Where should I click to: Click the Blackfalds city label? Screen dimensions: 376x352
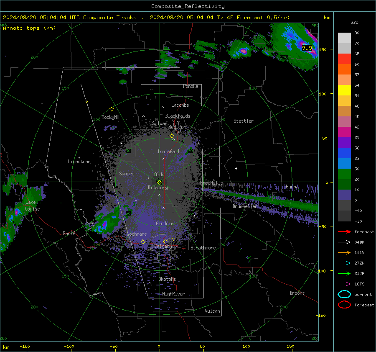178,116
